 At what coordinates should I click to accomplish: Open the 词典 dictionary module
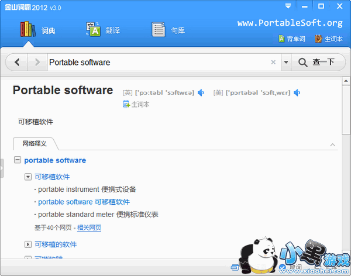[x=38, y=30]
